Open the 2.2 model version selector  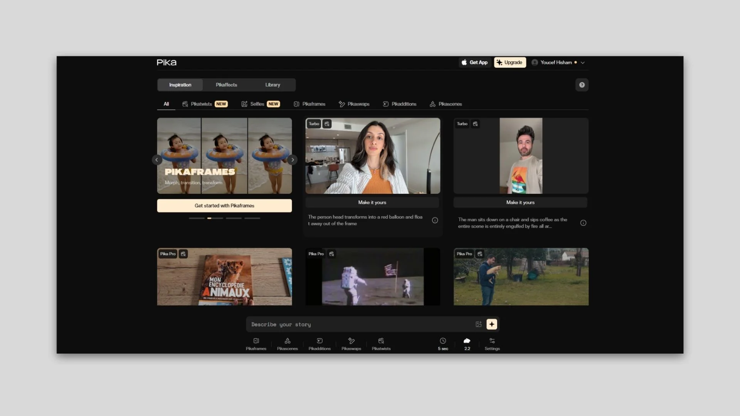[467, 344]
